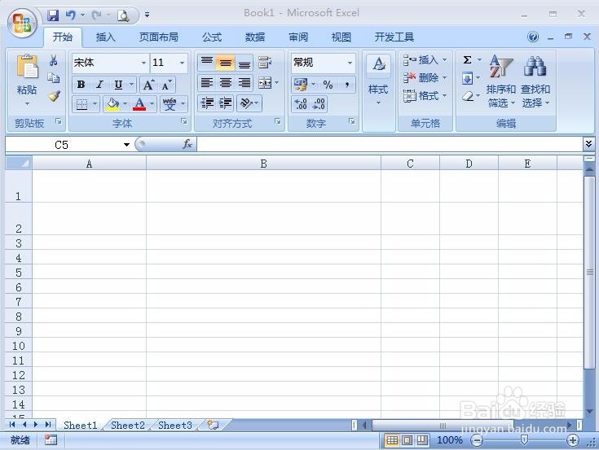Screen dimensions: 599x450
Task: Undo the last action
Action: [70, 15]
